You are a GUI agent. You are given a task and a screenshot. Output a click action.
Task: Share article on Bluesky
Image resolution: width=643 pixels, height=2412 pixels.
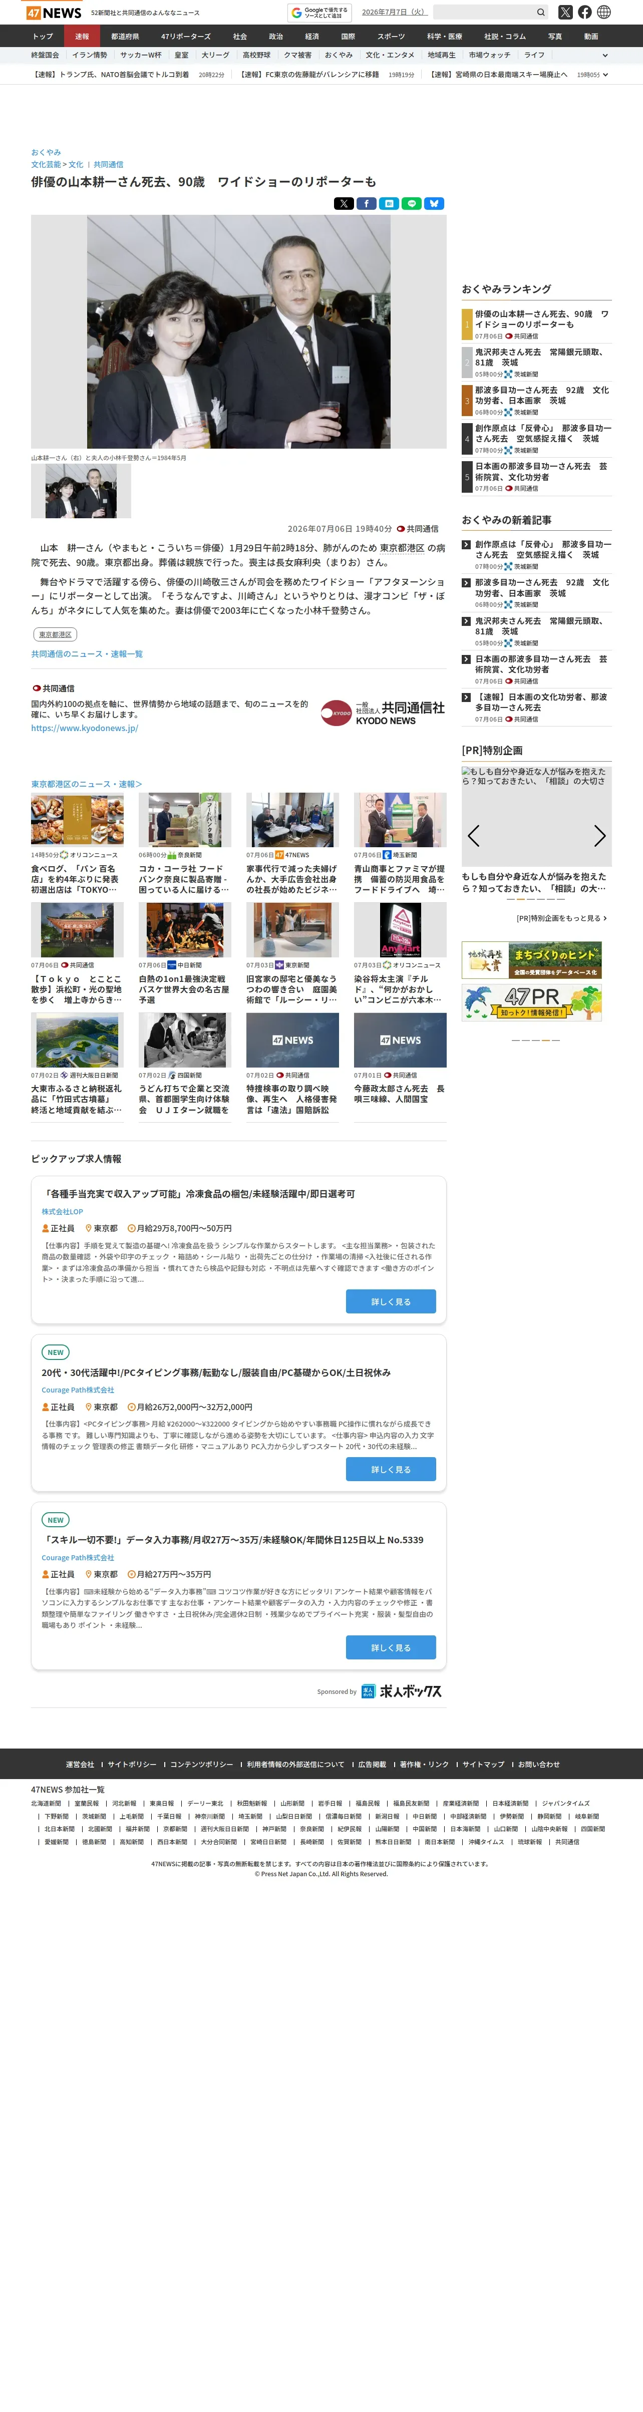433,203
